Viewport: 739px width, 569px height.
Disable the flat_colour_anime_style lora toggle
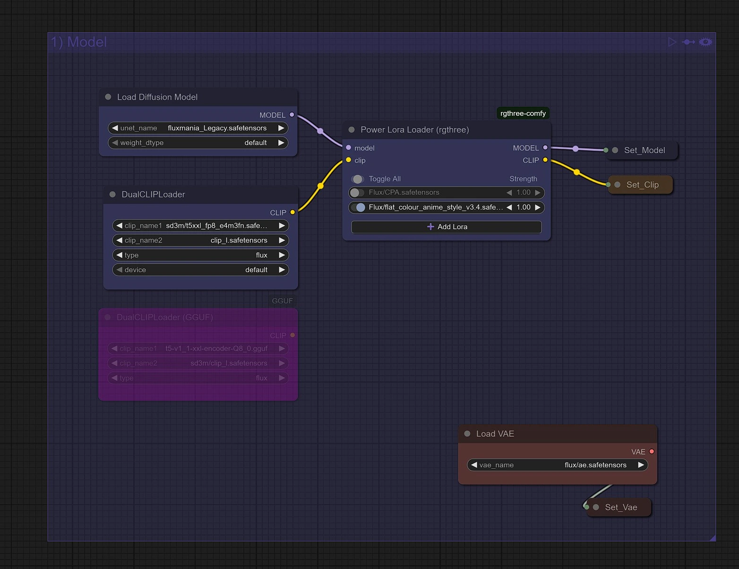[x=359, y=207]
